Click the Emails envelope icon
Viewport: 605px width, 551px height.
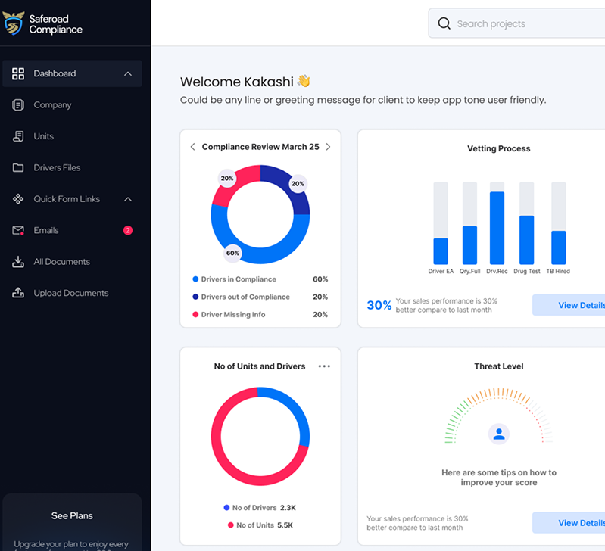tap(18, 231)
